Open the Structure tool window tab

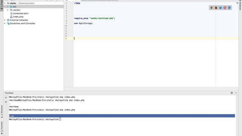(x=2, y=111)
